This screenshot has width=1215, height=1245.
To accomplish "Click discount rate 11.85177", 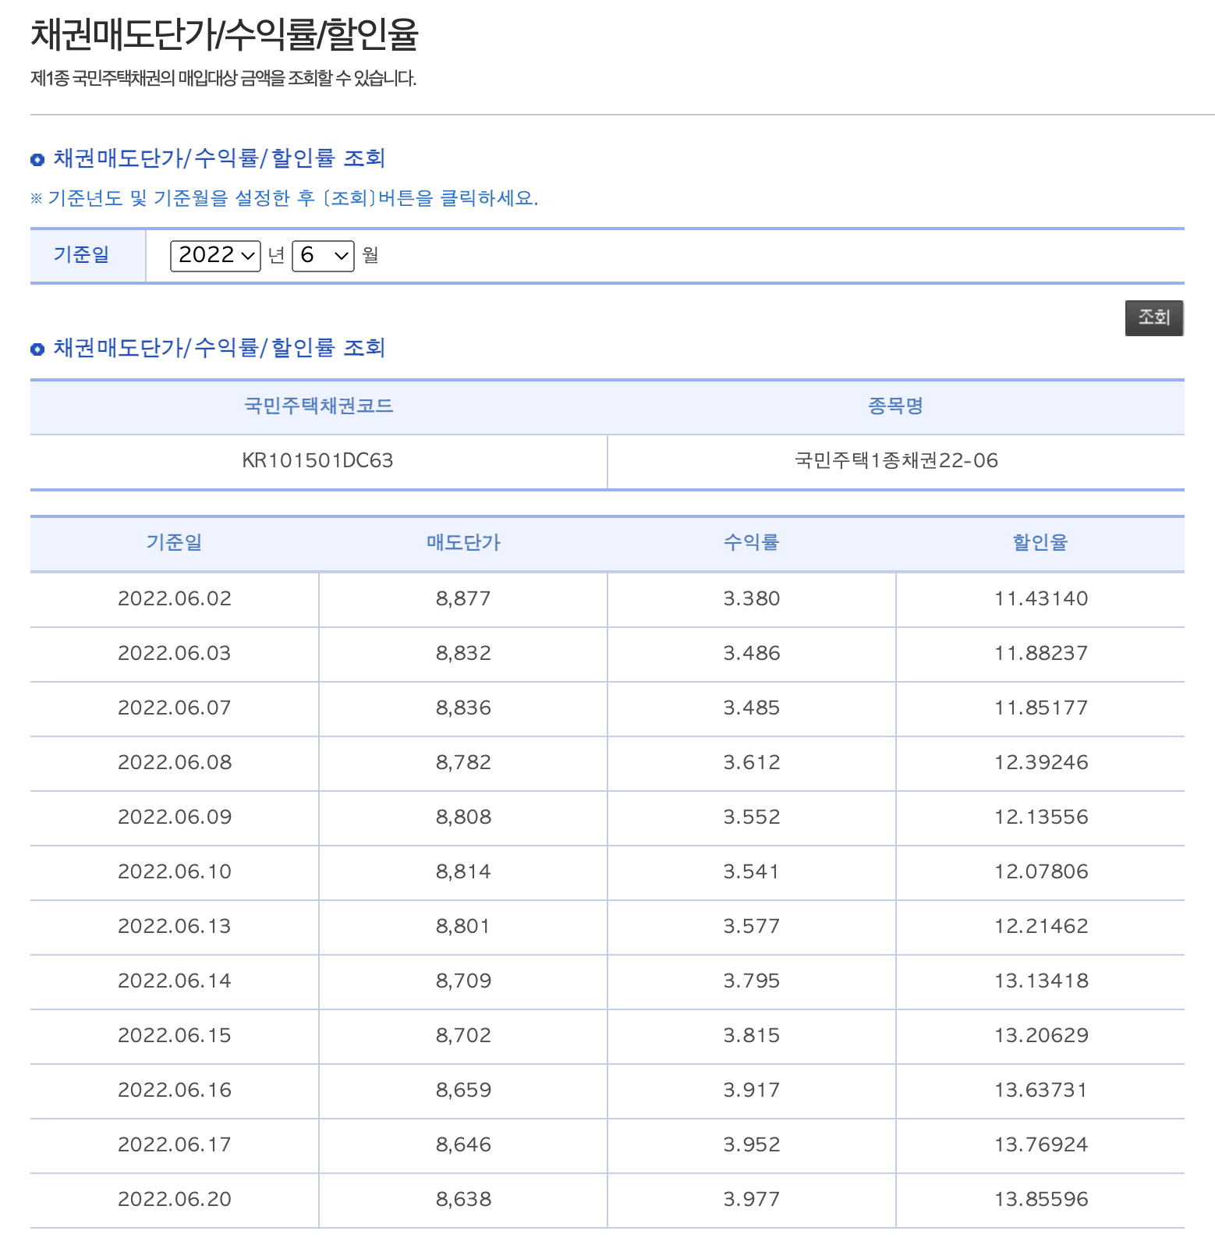I will point(1041,708).
